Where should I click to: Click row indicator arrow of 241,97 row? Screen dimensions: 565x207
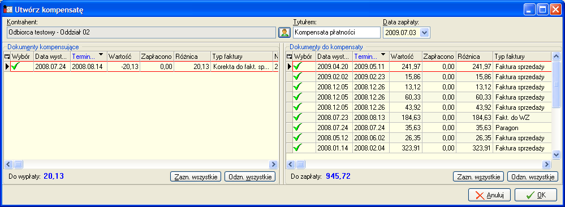coord(290,67)
